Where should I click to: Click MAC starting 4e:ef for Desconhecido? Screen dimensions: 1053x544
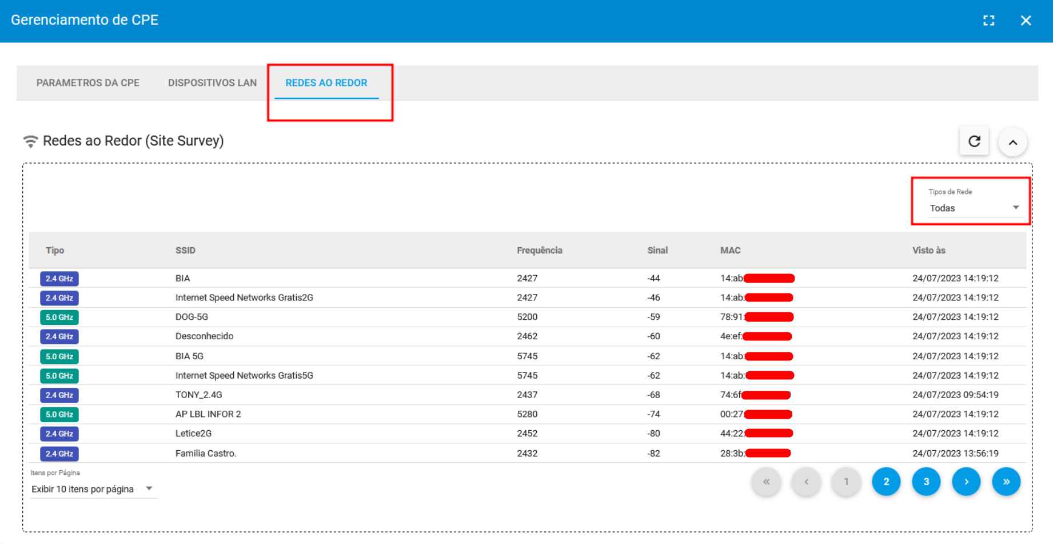[x=756, y=336]
